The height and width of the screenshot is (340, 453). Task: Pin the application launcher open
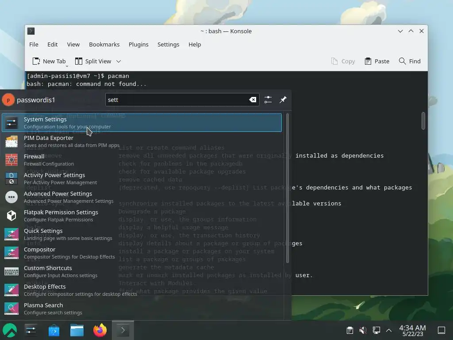click(x=283, y=100)
